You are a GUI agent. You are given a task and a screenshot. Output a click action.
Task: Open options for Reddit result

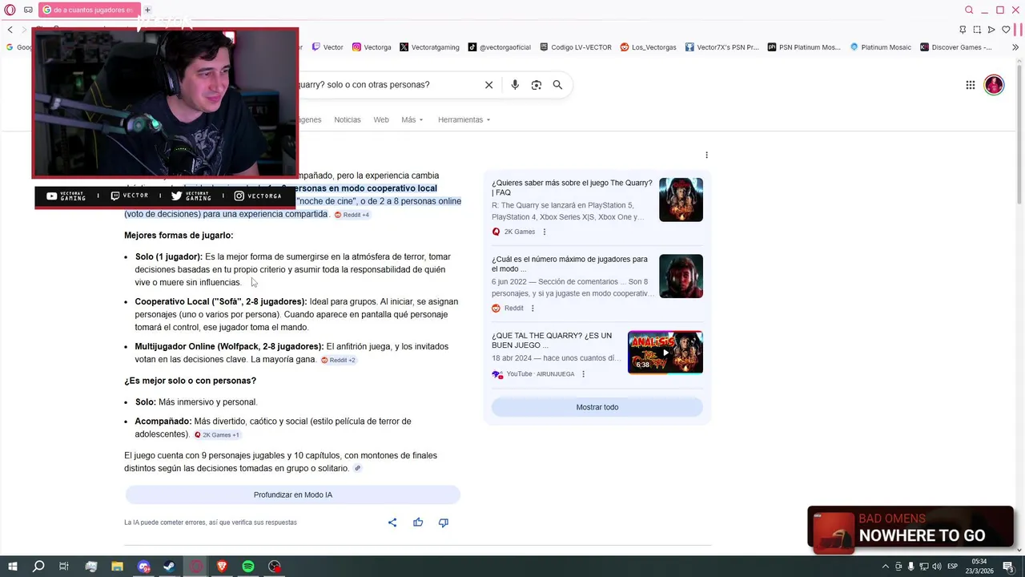point(533,308)
